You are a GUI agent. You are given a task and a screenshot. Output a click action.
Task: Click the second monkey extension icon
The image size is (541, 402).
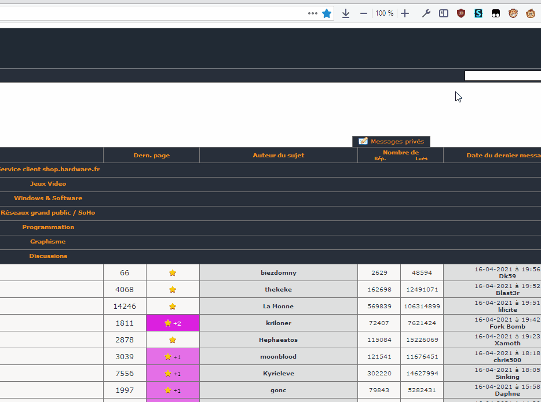[x=531, y=13]
